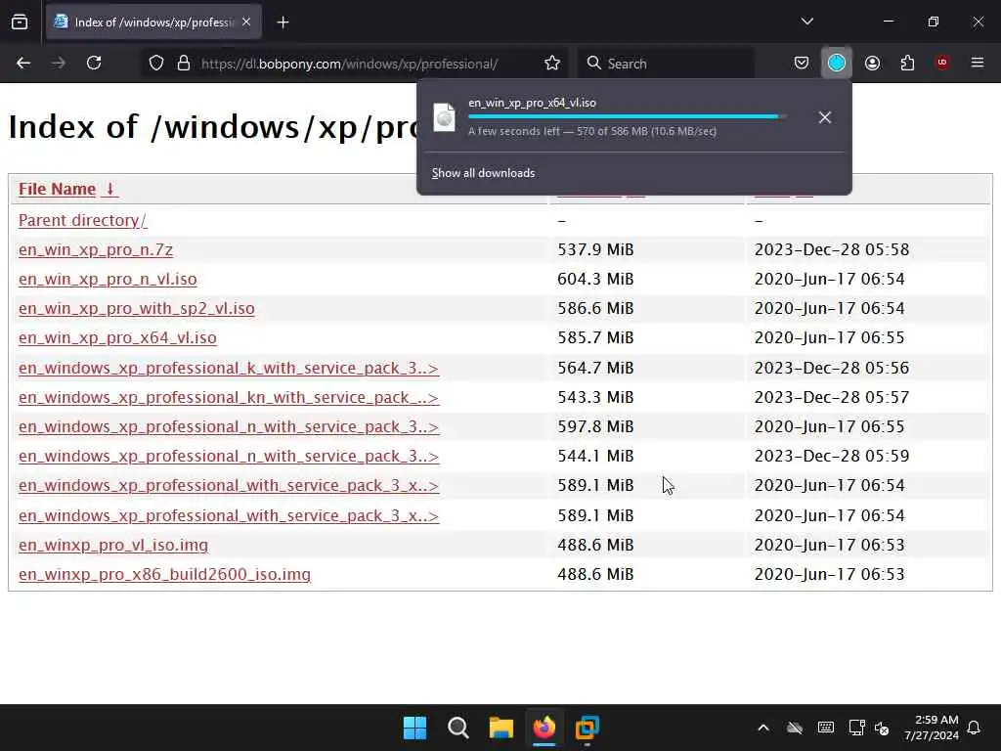Screen dimensions: 1001x751
Task: Open muted volume tray icon
Action: [x=882, y=728]
